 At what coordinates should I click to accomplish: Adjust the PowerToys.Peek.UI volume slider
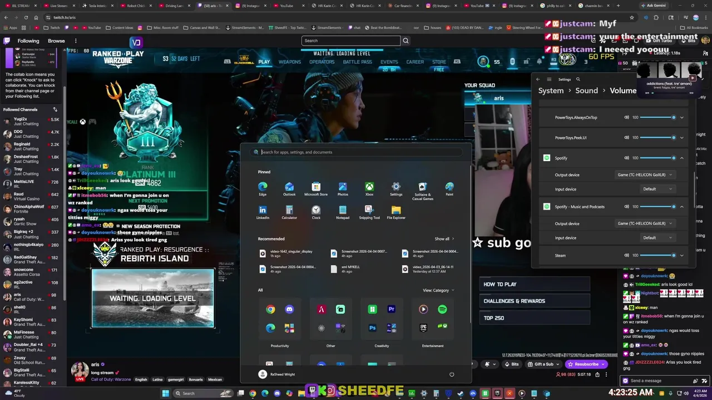tap(657, 137)
